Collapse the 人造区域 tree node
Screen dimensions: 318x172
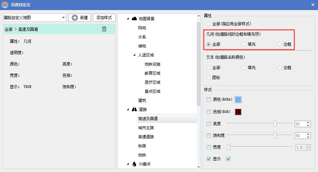click(134, 55)
